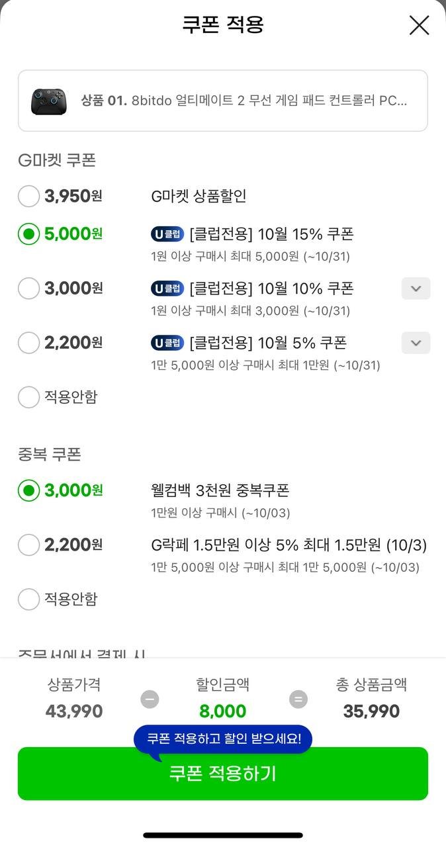
Task: Expand the 10월 5% coupon details chevron
Action: click(x=416, y=343)
